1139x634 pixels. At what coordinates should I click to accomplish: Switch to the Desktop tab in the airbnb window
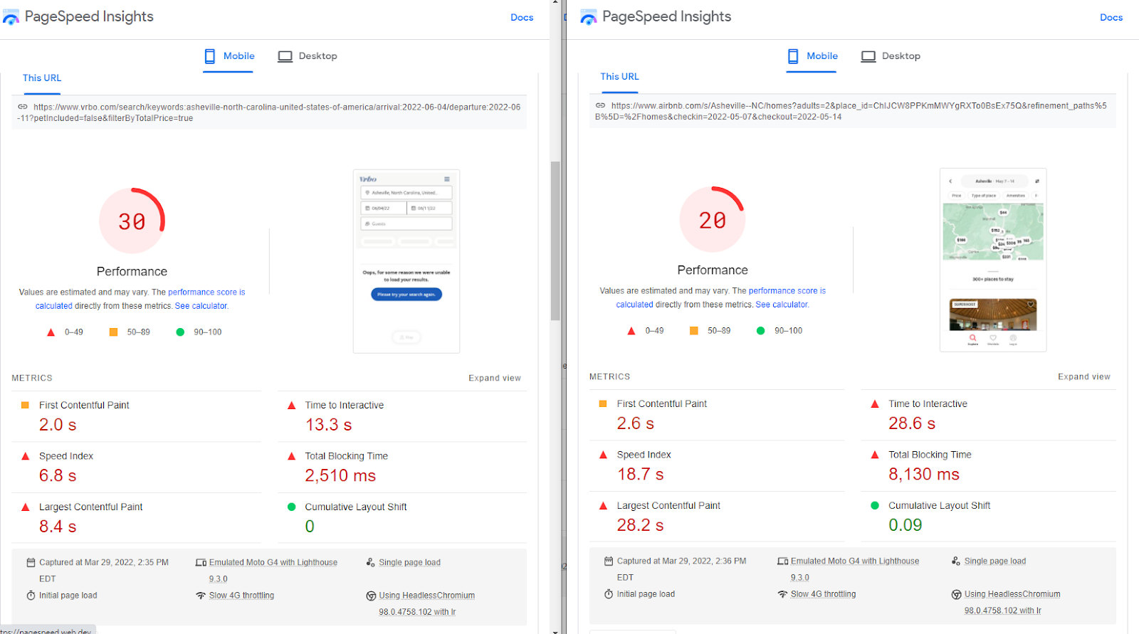pyautogui.click(x=891, y=56)
